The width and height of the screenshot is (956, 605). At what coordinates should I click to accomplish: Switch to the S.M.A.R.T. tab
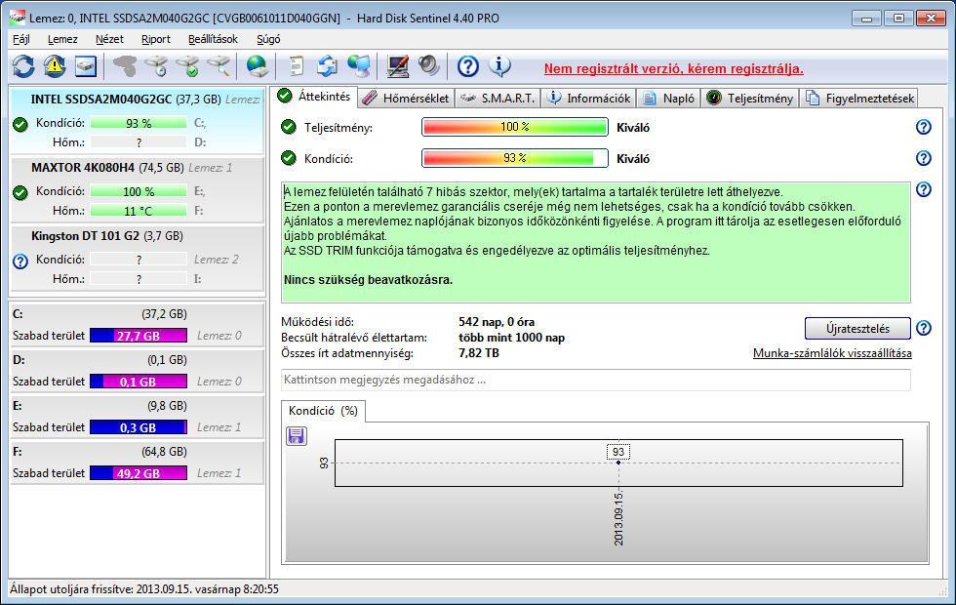[498, 99]
